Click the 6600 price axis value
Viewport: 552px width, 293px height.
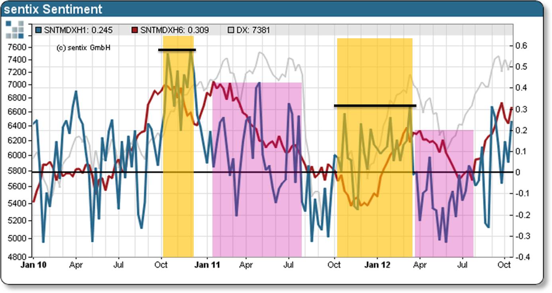[x=16, y=112]
